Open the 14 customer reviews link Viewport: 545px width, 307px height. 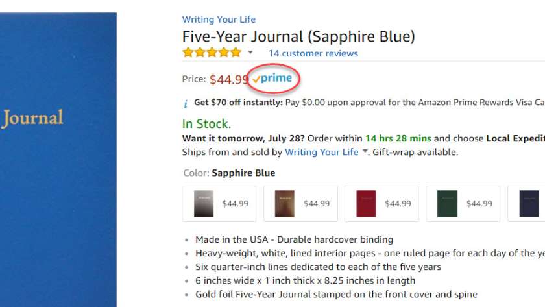click(x=313, y=53)
